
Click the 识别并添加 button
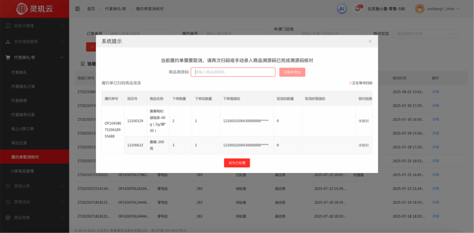(292, 72)
